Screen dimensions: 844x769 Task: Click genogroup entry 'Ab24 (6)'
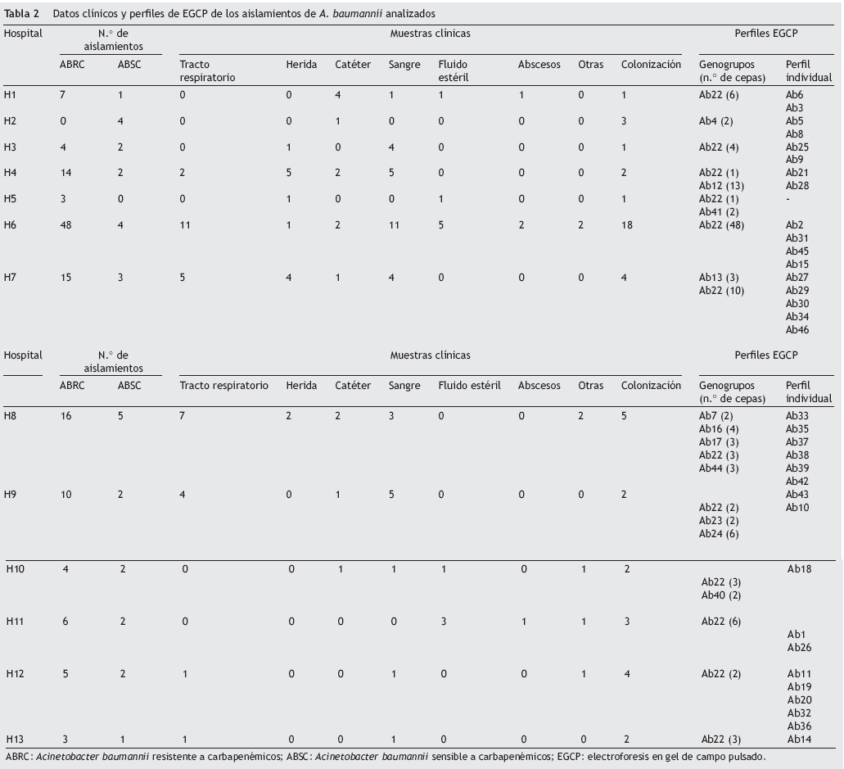pos(718,534)
